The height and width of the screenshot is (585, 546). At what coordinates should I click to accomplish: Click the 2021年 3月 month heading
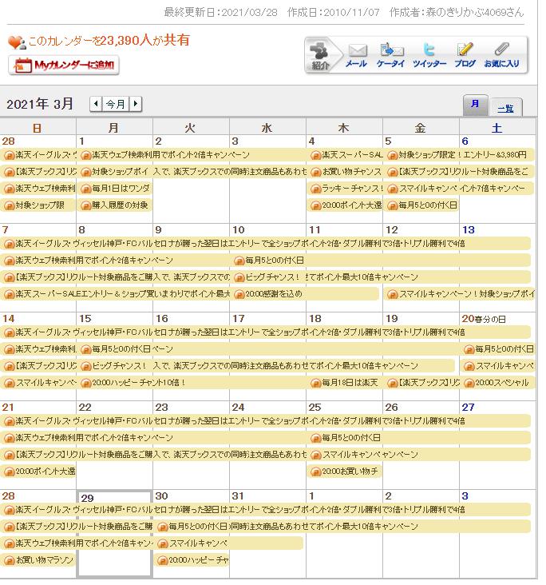pos(40,104)
